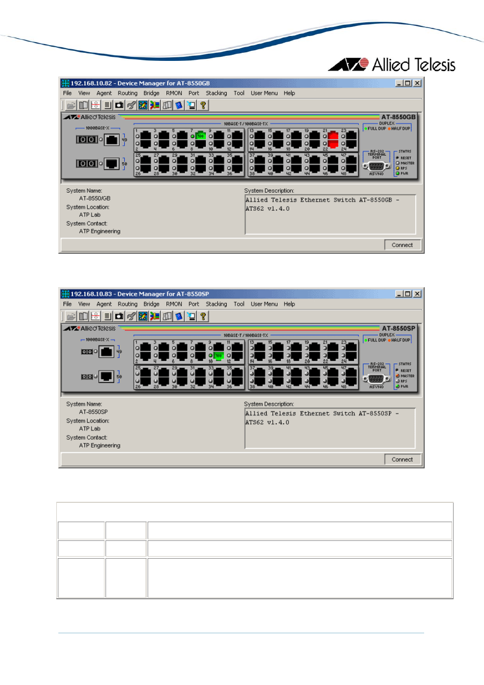Connect button in AT-8550SP window
This screenshot has height=685, width=484.
click(402, 460)
